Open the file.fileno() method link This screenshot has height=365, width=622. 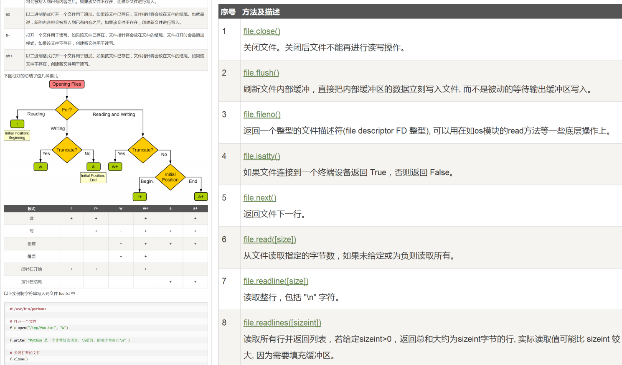262,115
